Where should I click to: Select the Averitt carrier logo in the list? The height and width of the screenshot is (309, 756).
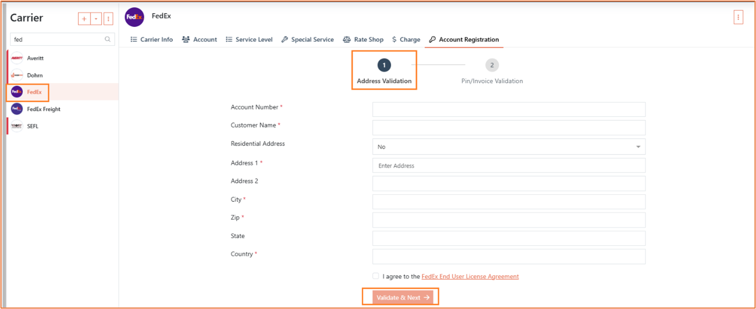[x=17, y=58]
